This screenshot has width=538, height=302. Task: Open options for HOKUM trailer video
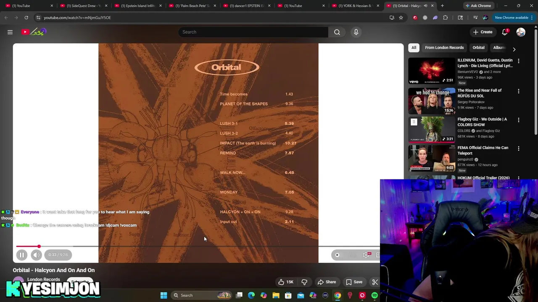[519, 178]
